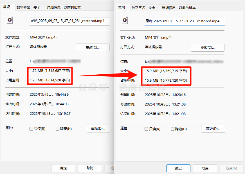
Task: Select the restored file name text field
Action: pos(185,22)
